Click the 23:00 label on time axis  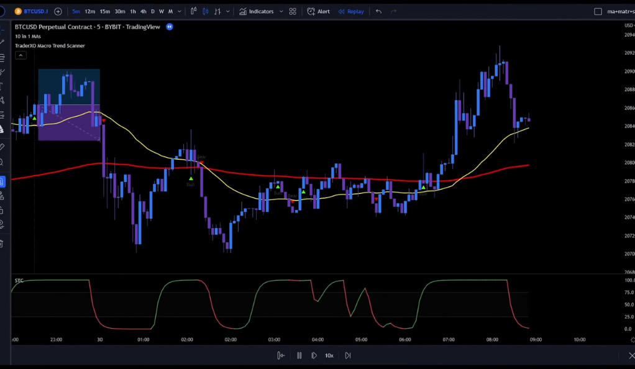coord(56,339)
